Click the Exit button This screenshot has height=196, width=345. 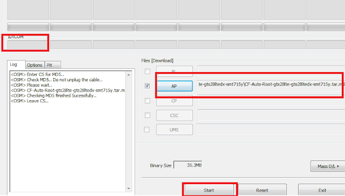coord(322,190)
